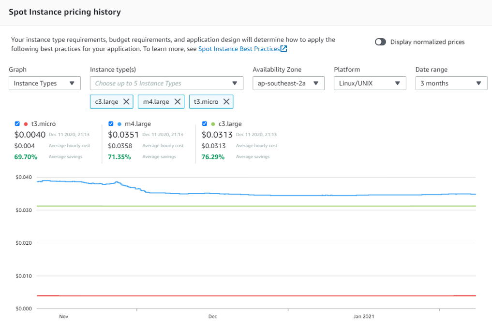
Task: Click the Jan 2021 axis label
Action: pos(364,317)
